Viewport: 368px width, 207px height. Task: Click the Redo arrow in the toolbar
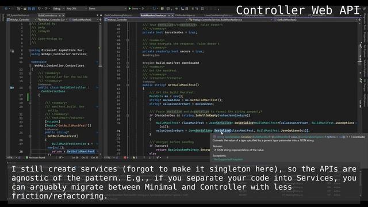pos(46,9)
